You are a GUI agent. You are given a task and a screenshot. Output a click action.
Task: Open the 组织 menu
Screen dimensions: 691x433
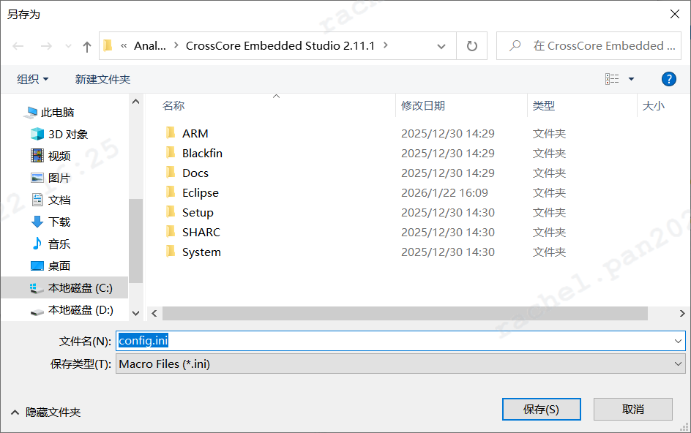click(x=33, y=79)
